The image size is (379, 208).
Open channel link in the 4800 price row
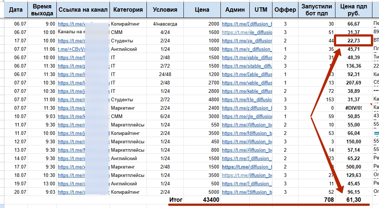71,99
